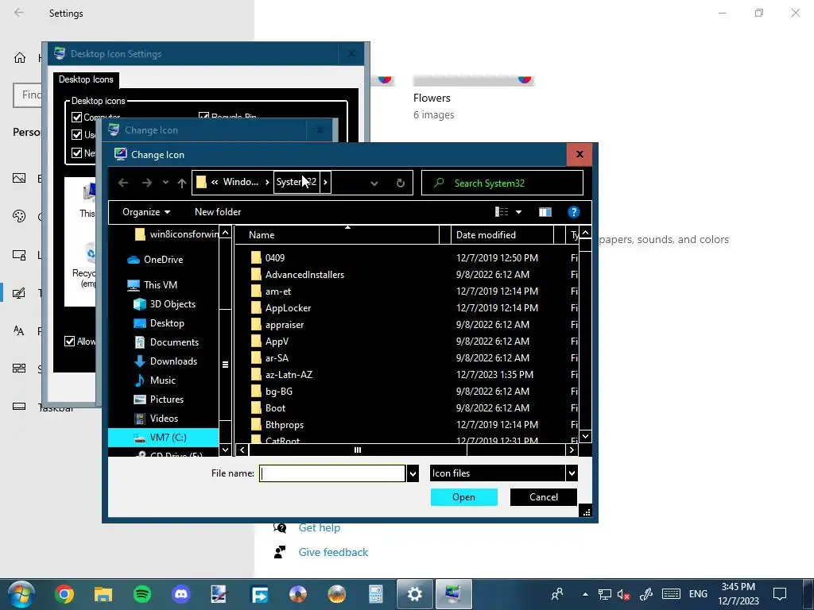This screenshot has width=814, height=610.
Task: Select the Desktop Icons tab
Action: coord(86,79)
